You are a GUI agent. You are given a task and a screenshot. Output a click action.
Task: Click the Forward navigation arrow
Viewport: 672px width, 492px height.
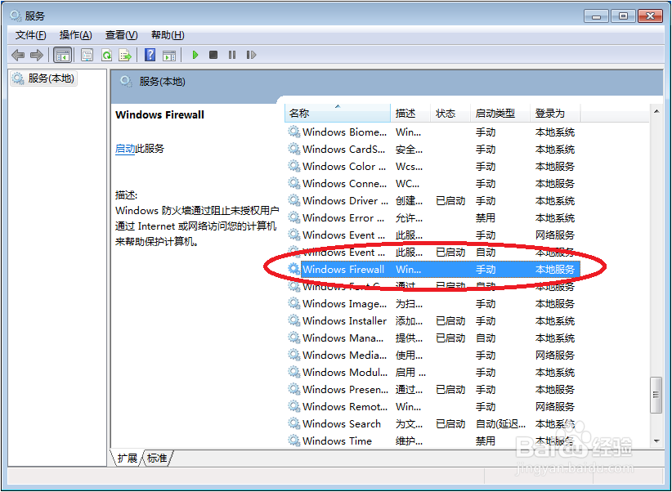coord(36,55)
